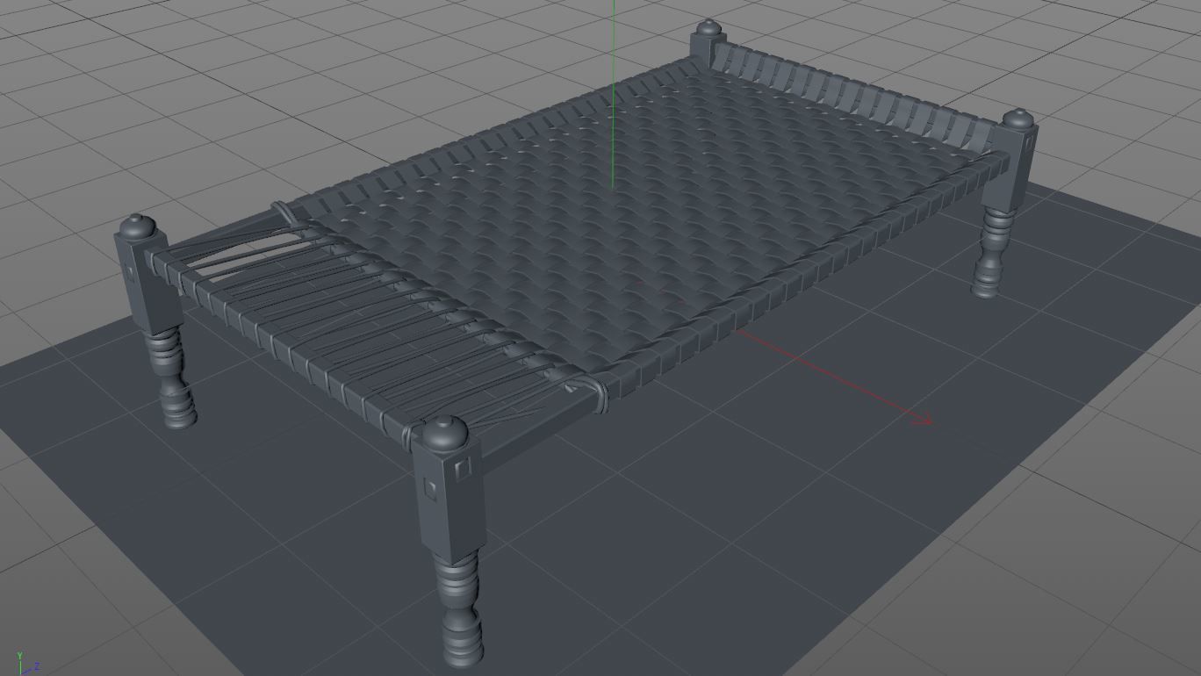Click the red X-axis arrowhead
Image resolution: width=1201 pixels, height=676 pixels.
[922, 421]
